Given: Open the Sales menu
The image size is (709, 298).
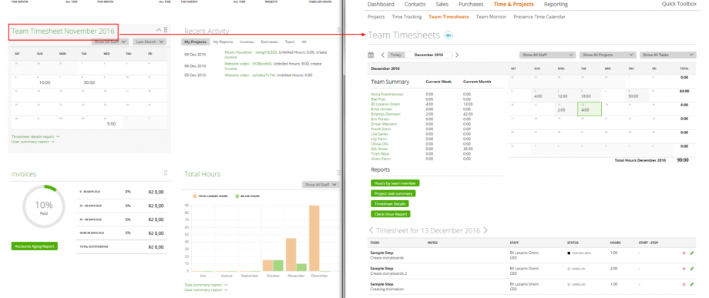Looking at the screenshot, I should click(x=442, y=5).
